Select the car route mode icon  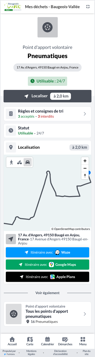(x=28, y=162)
